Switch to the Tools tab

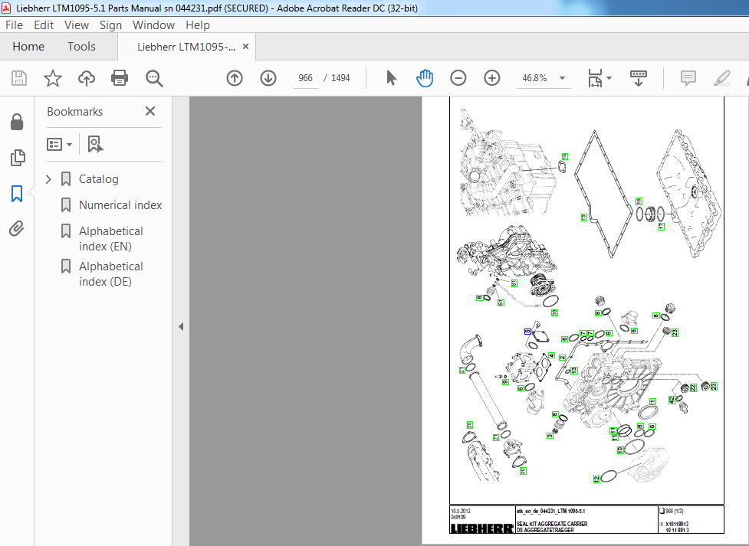[x=81, y=46]
